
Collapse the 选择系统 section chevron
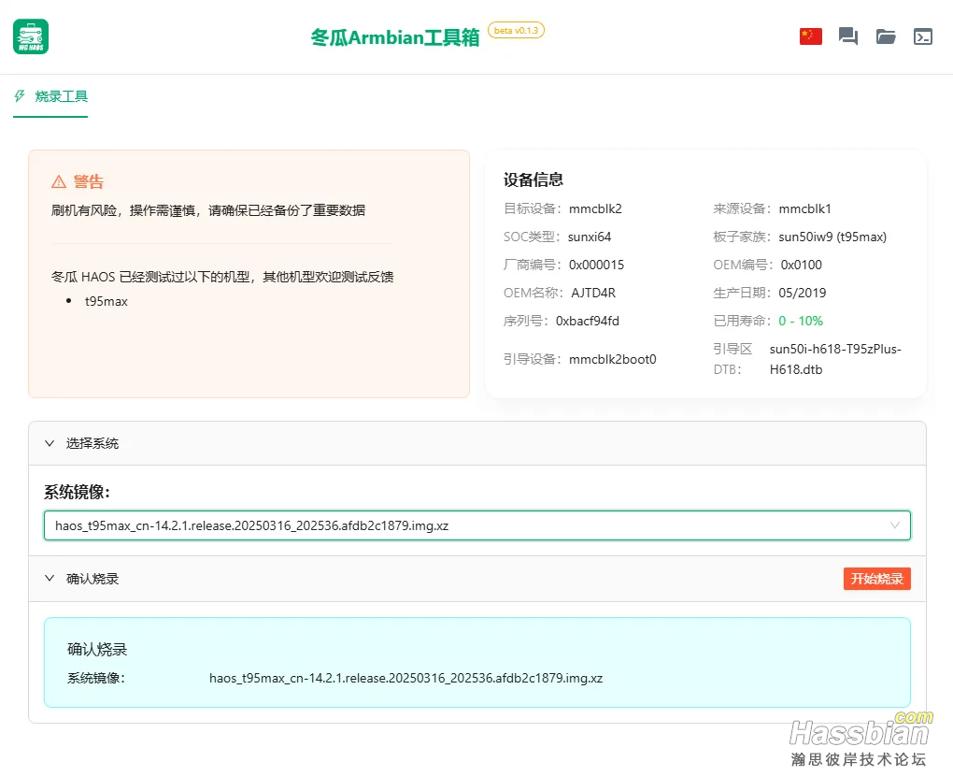(x=50, y=443)
